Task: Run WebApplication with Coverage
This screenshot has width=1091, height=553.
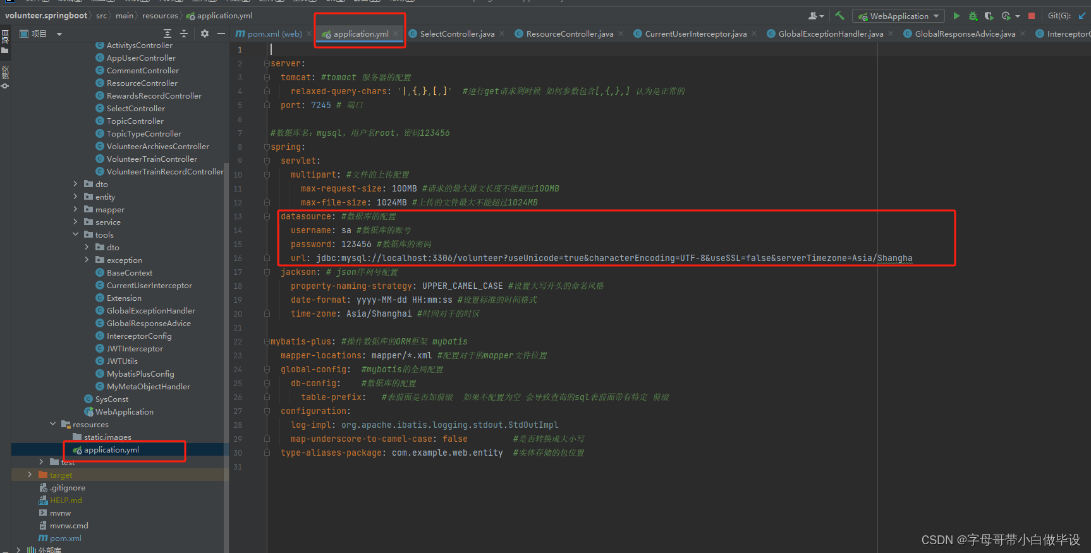Action: 989,16
